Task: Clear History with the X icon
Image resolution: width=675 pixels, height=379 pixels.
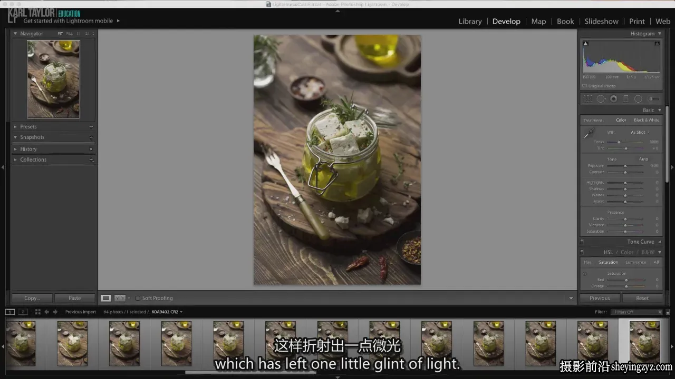Action: [91, 149]
